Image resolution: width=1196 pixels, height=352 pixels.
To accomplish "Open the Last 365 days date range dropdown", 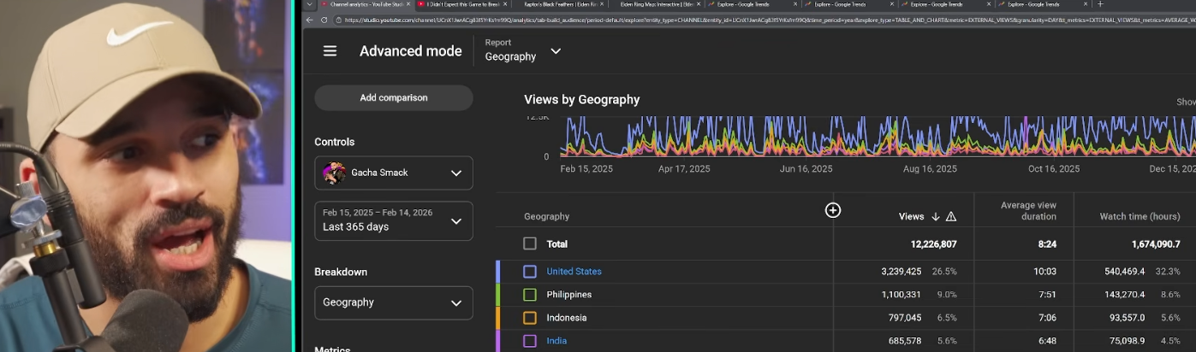I will pos(394,220).
